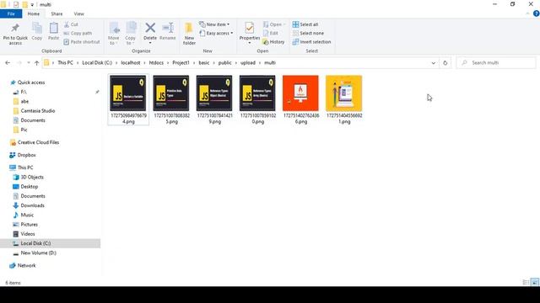This screenshot has height=303, width=540.
Task: Click Copy path in the ribbon
Action: click(78, 34)
